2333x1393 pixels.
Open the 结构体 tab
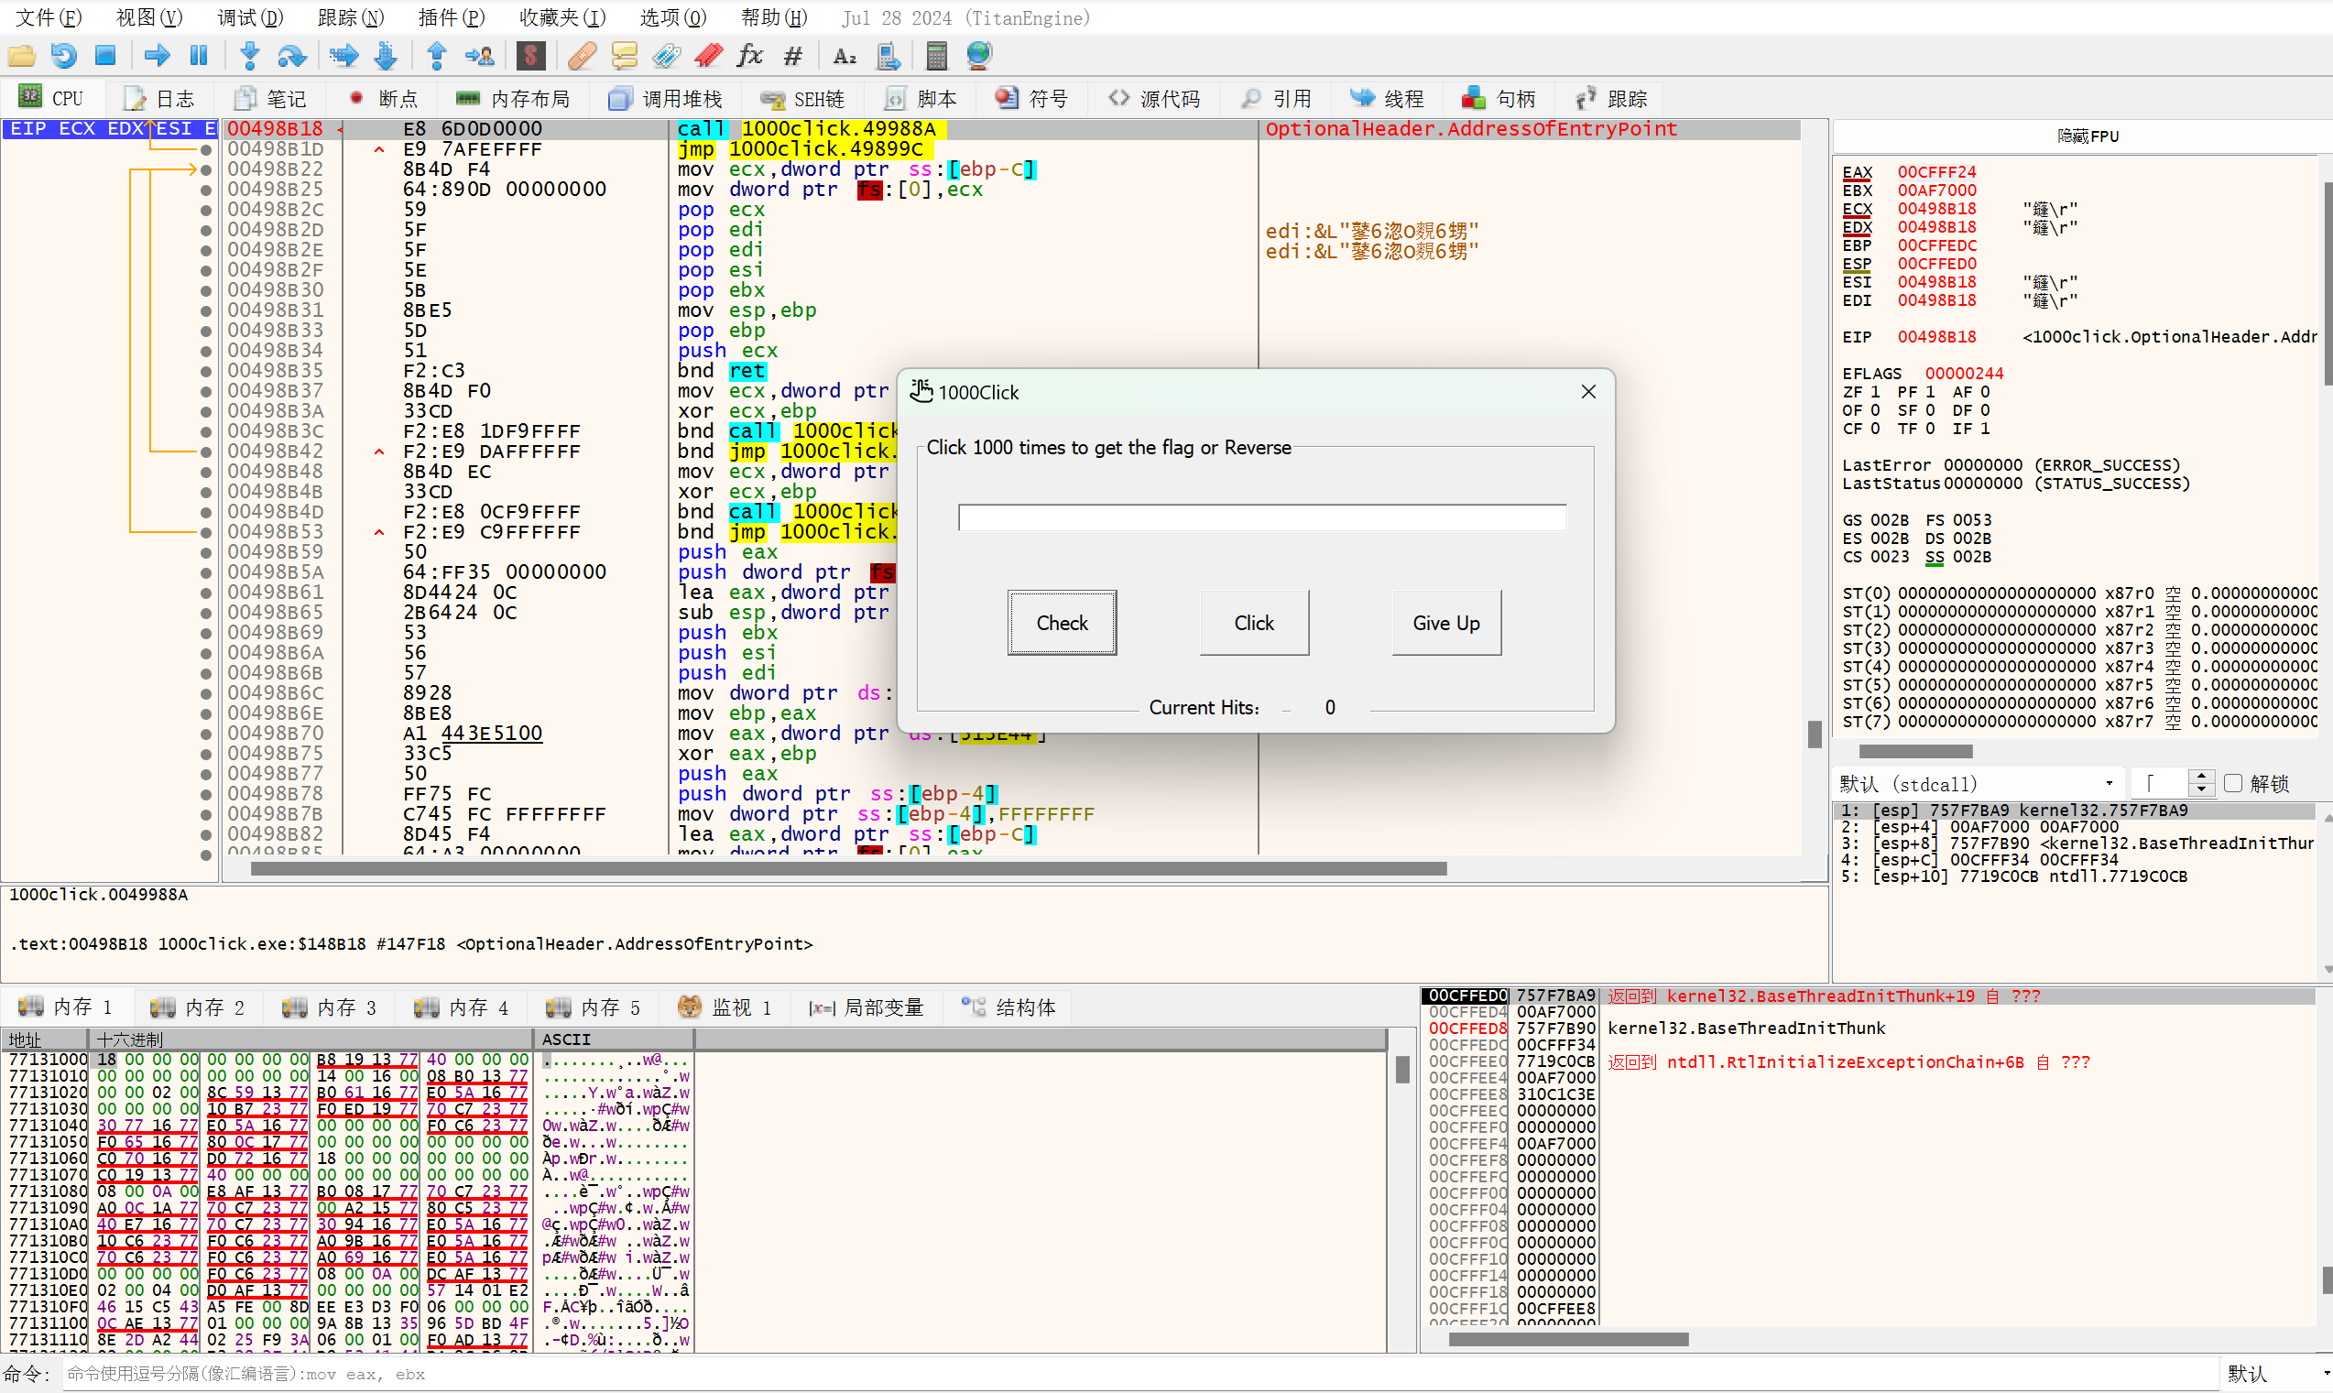[x=1008, y=1007]
